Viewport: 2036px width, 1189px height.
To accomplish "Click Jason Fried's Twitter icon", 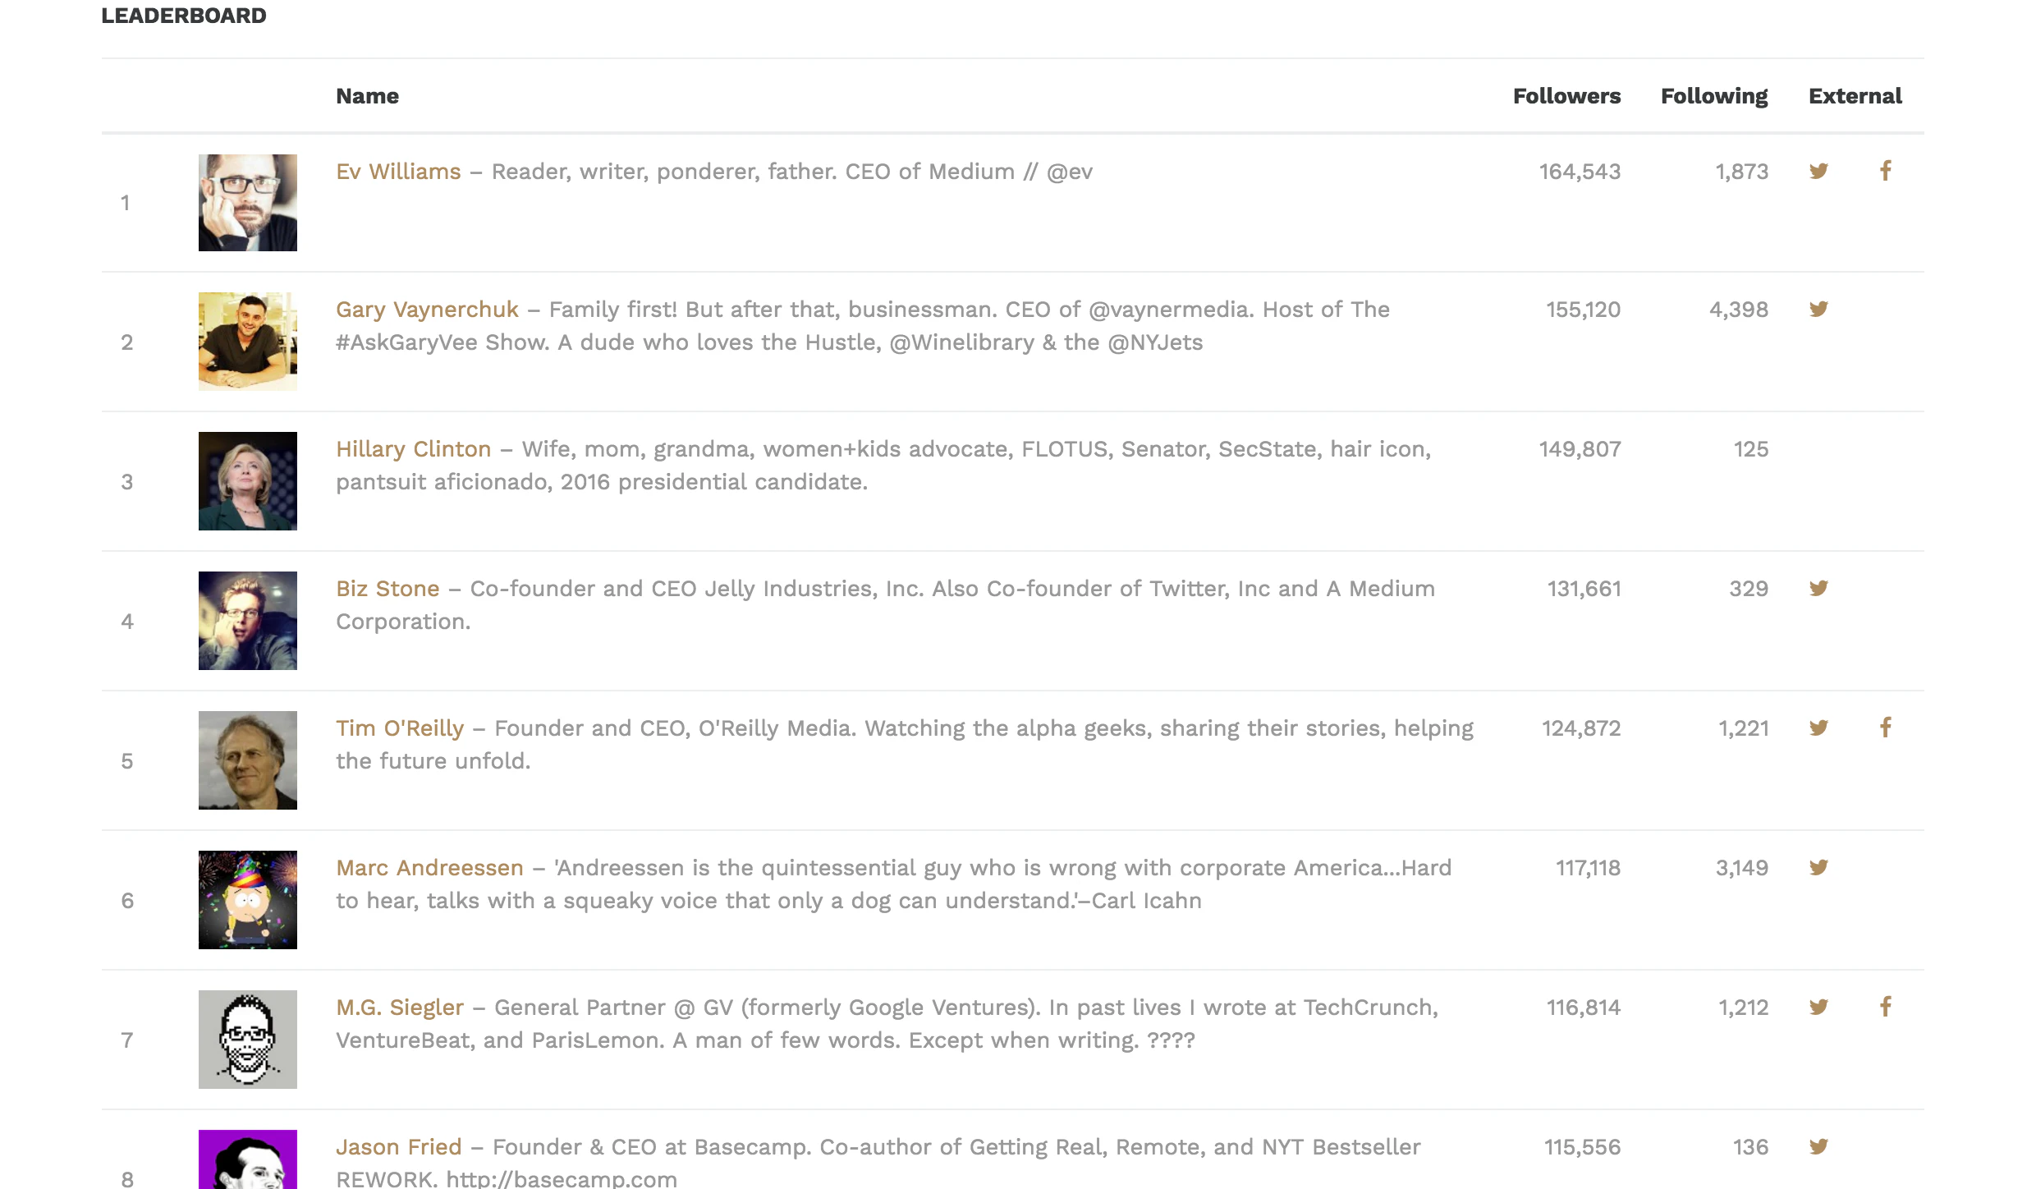I will 1819,1147.
